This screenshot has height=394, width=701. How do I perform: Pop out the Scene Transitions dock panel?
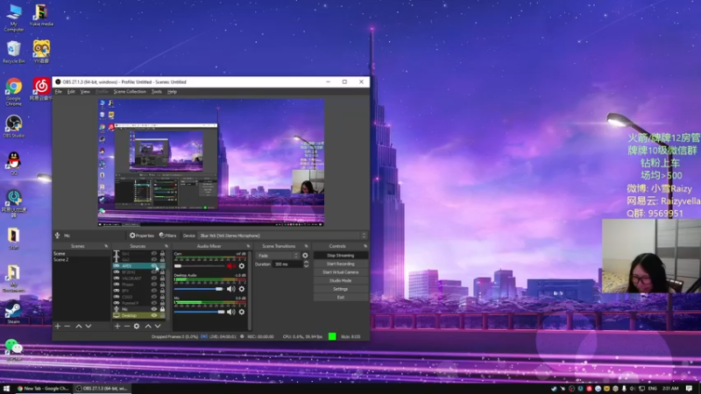pos(306,246)
